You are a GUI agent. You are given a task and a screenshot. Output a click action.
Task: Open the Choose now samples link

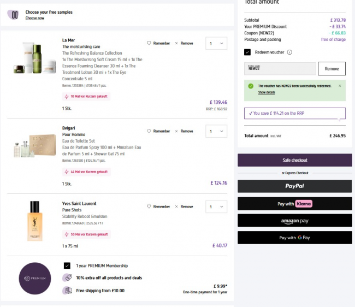pyautogui.click(x=35, y=18)
